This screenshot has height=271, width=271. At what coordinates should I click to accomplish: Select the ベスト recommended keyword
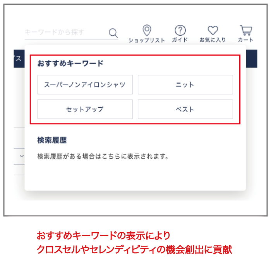[185, 109]
